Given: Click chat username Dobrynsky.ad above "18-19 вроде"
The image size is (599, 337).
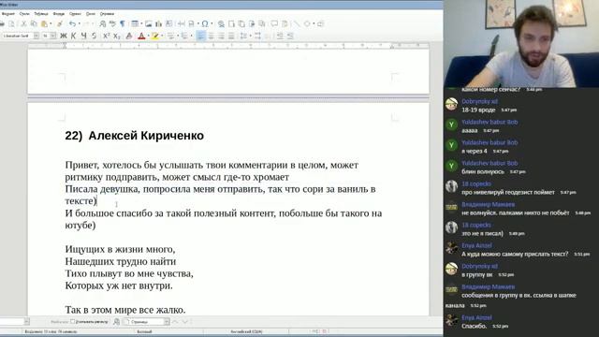Looking at the screenshot, I should click(x=479, y=101).
